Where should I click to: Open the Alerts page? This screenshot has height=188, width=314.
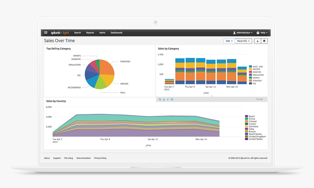click(102, 33)
